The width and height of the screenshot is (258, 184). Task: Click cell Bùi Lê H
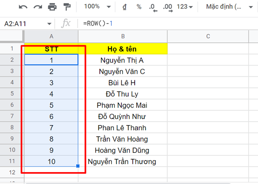point(123,82)
